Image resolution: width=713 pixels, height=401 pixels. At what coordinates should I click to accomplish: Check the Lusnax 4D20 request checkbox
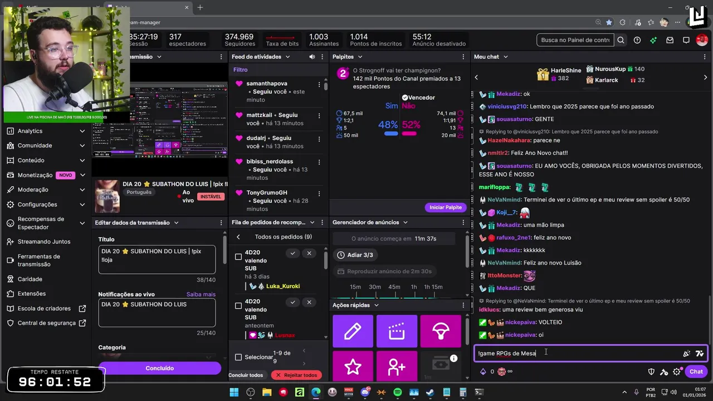(238, 305)
